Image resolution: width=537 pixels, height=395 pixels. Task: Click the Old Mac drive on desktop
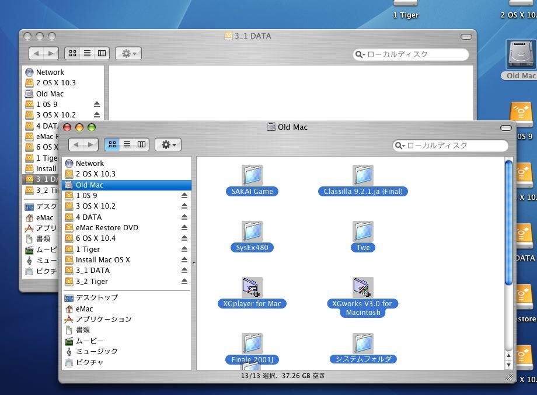pos(520,55)
